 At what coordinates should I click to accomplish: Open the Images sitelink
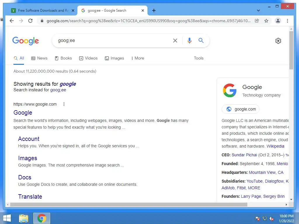click(x=28, y=158)
